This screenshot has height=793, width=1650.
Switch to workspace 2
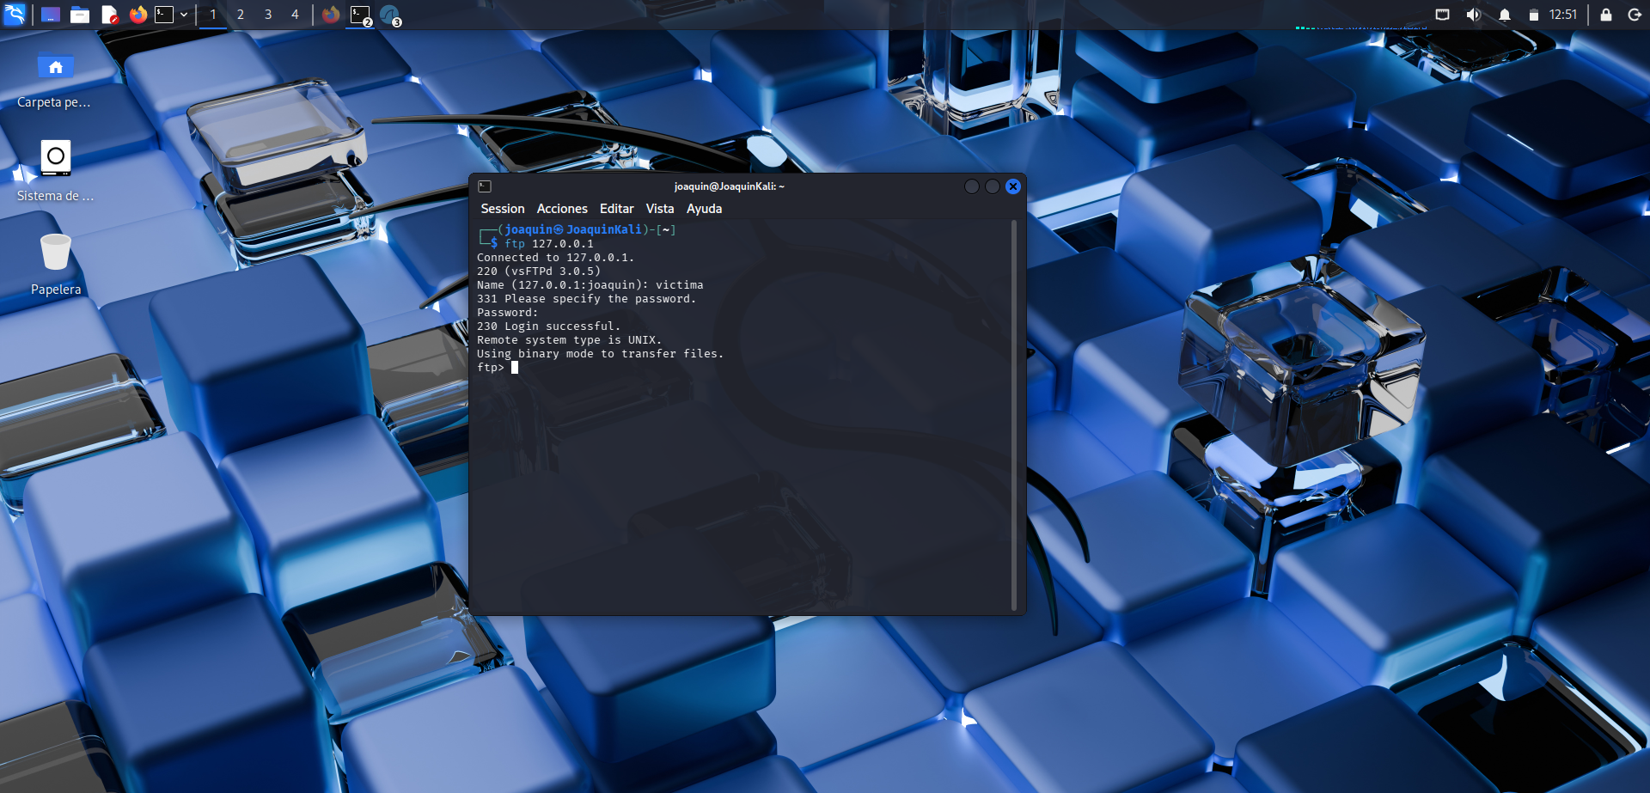pyautogui.click(x=241, y=15)
